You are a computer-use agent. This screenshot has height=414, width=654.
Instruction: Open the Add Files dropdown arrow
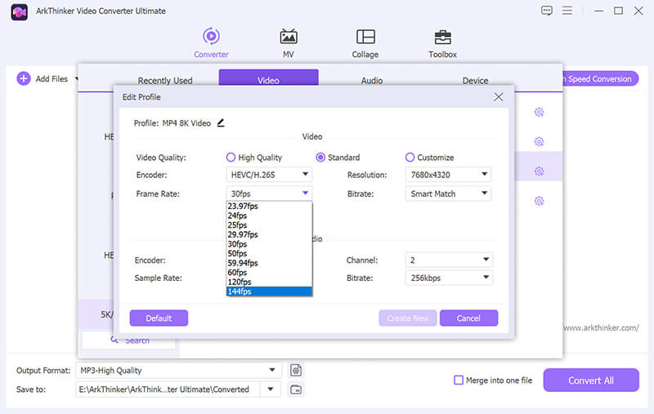pyautogui.click(x=76, y=78)
